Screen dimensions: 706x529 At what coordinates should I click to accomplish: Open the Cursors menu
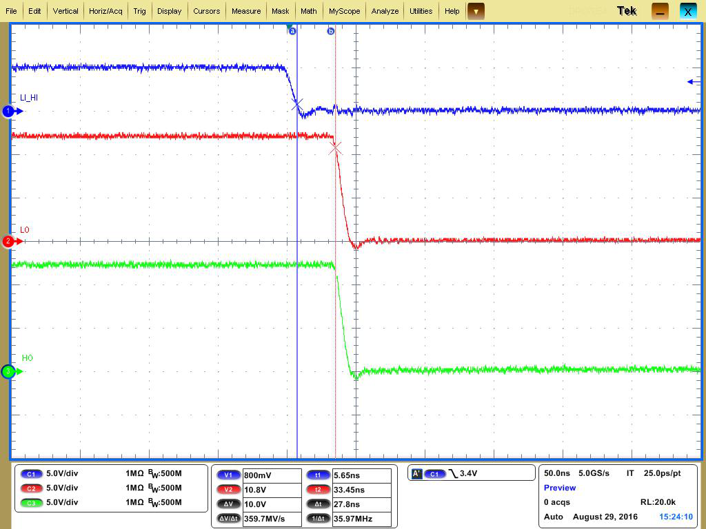click(207, 10)
